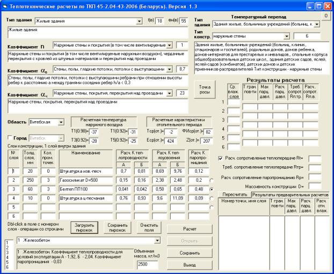Click the Расчет button
Viewport: 334px width, 274px height.
pos(190,229)
